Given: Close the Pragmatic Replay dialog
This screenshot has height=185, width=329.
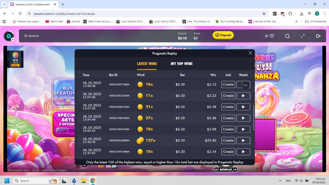Looking at the screenshot, I should [x=250, y=53].
